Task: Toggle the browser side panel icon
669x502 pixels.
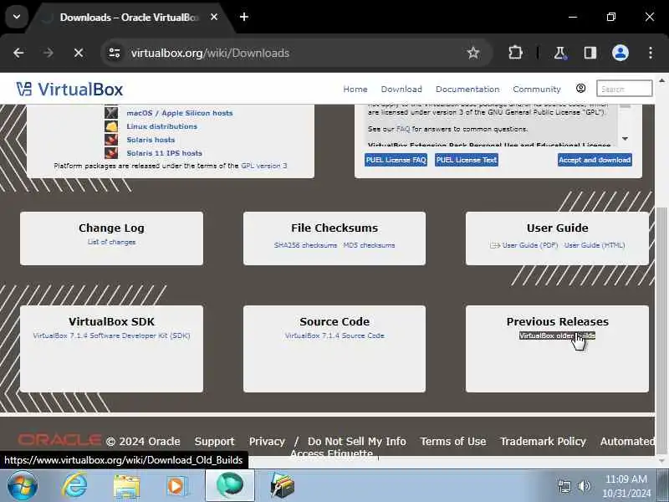Action: click(590, 53)
